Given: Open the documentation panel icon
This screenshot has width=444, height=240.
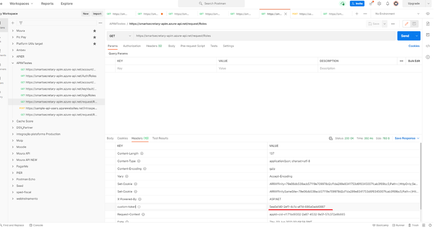Looking at the screenshot, I should point(428,24).
